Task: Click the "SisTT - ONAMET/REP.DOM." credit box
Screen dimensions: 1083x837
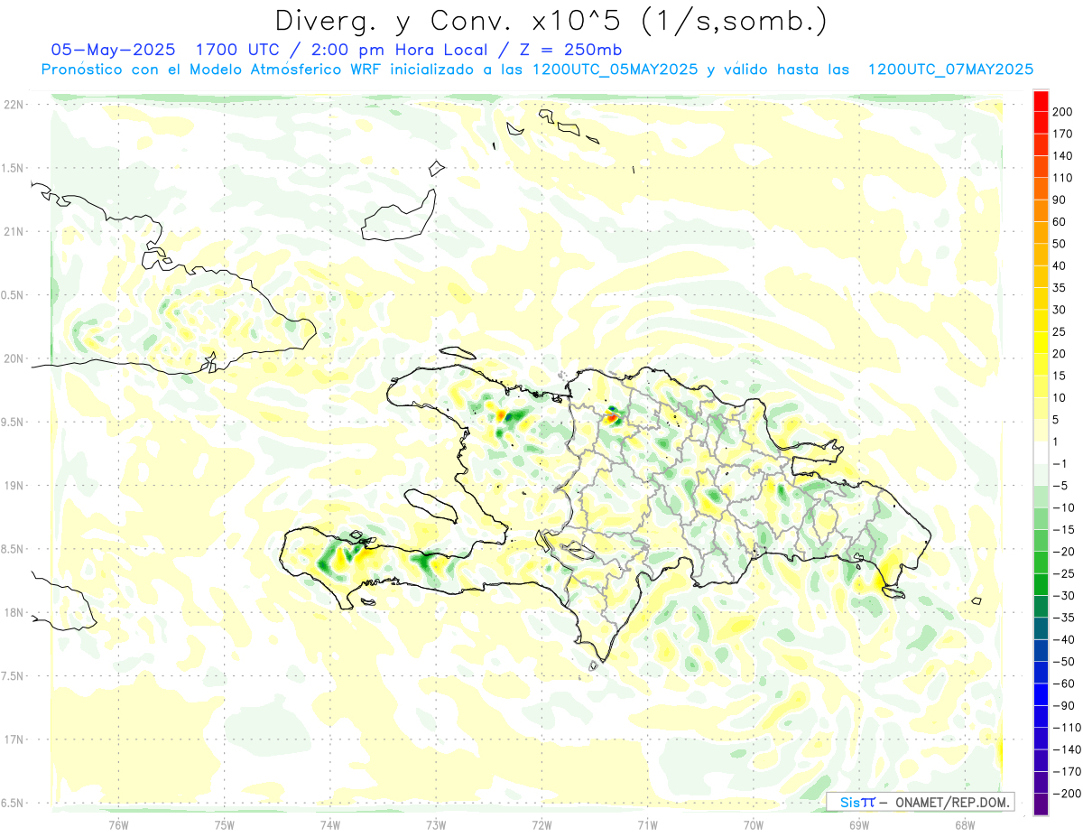Action: point(921,802)
